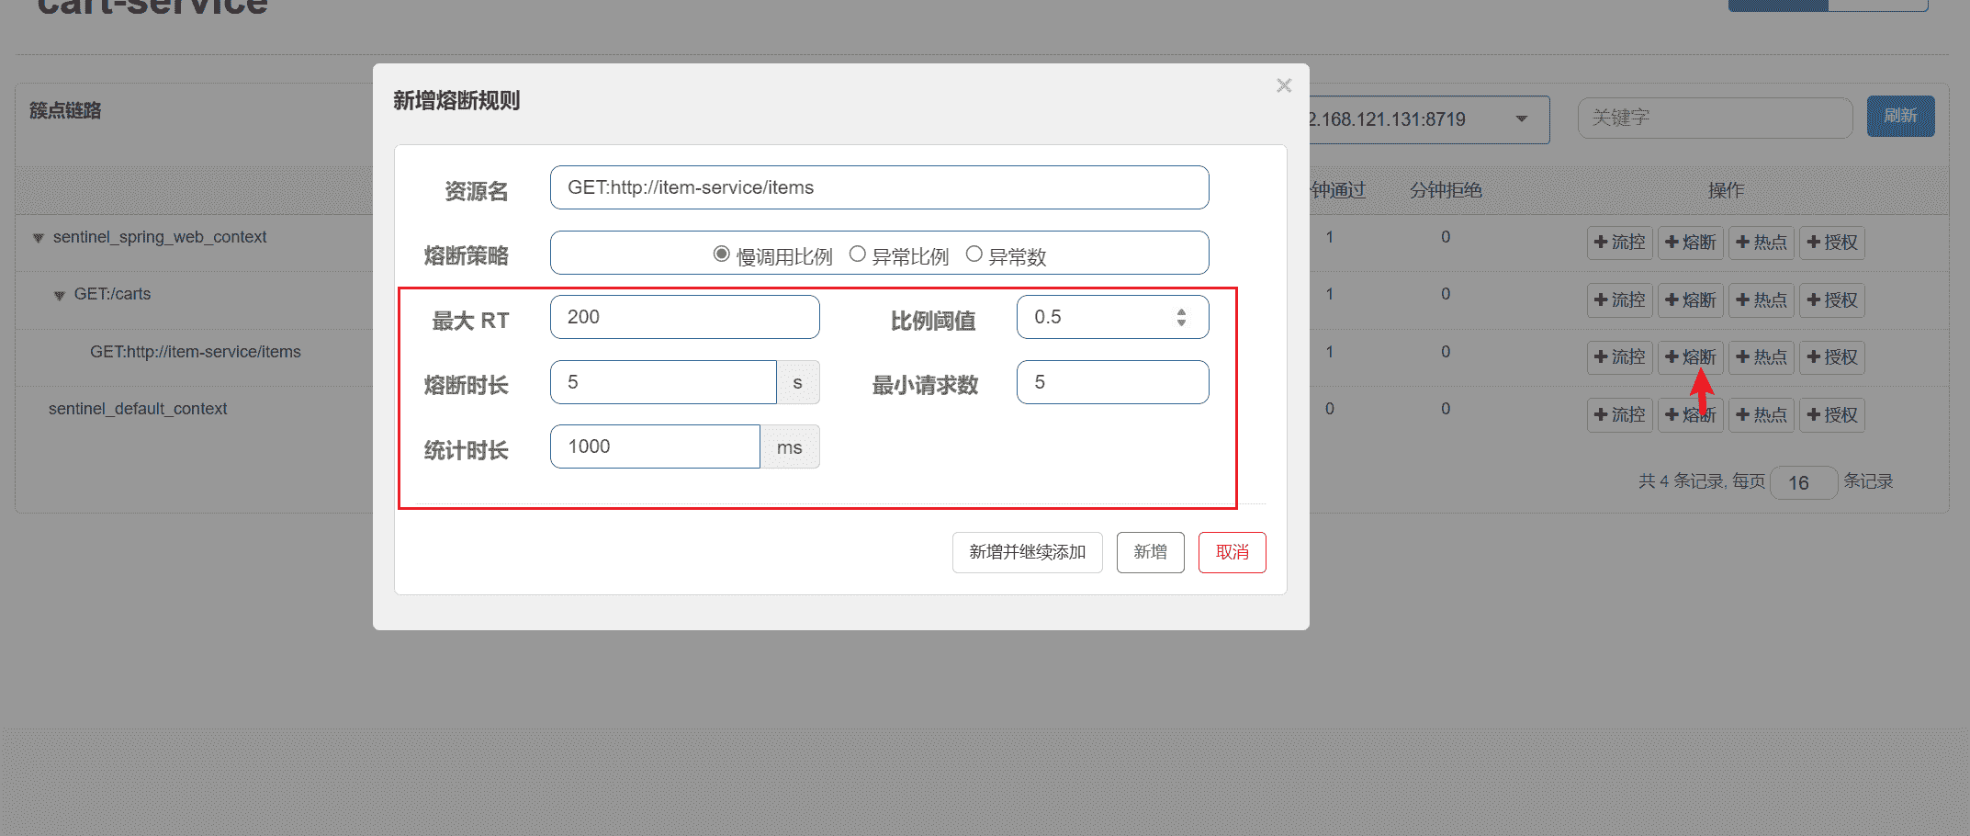Click +熔断 for GET:/carts row
Screen dimensions: 1970x836
pyautogui.click(x=1690, y=300)
